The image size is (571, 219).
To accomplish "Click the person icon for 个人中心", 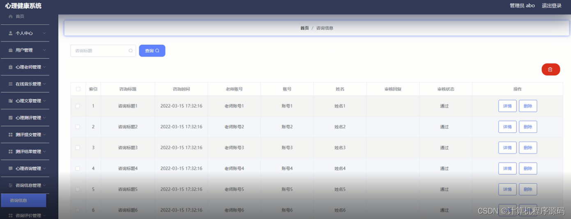I will (x=11, y=33).
